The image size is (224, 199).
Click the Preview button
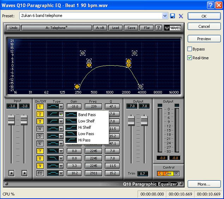(x=204, y=39)
